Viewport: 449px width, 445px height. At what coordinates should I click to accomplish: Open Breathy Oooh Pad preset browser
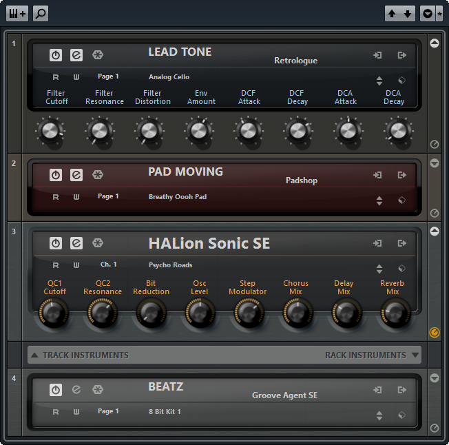(178, 197)
